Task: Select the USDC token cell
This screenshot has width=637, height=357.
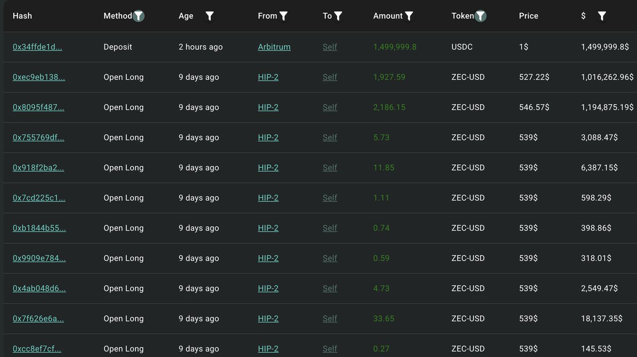Action: coord(462,47)
